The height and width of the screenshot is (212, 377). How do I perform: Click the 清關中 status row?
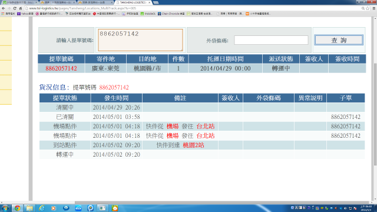pyautogui.click(x=202, y=107)
